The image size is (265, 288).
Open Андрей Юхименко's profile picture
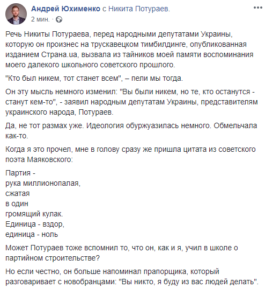(16, 14)
